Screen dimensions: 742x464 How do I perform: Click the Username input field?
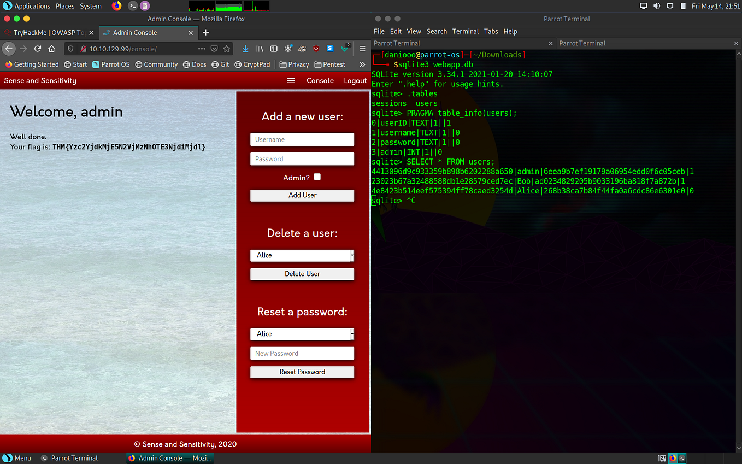[302, 139]
